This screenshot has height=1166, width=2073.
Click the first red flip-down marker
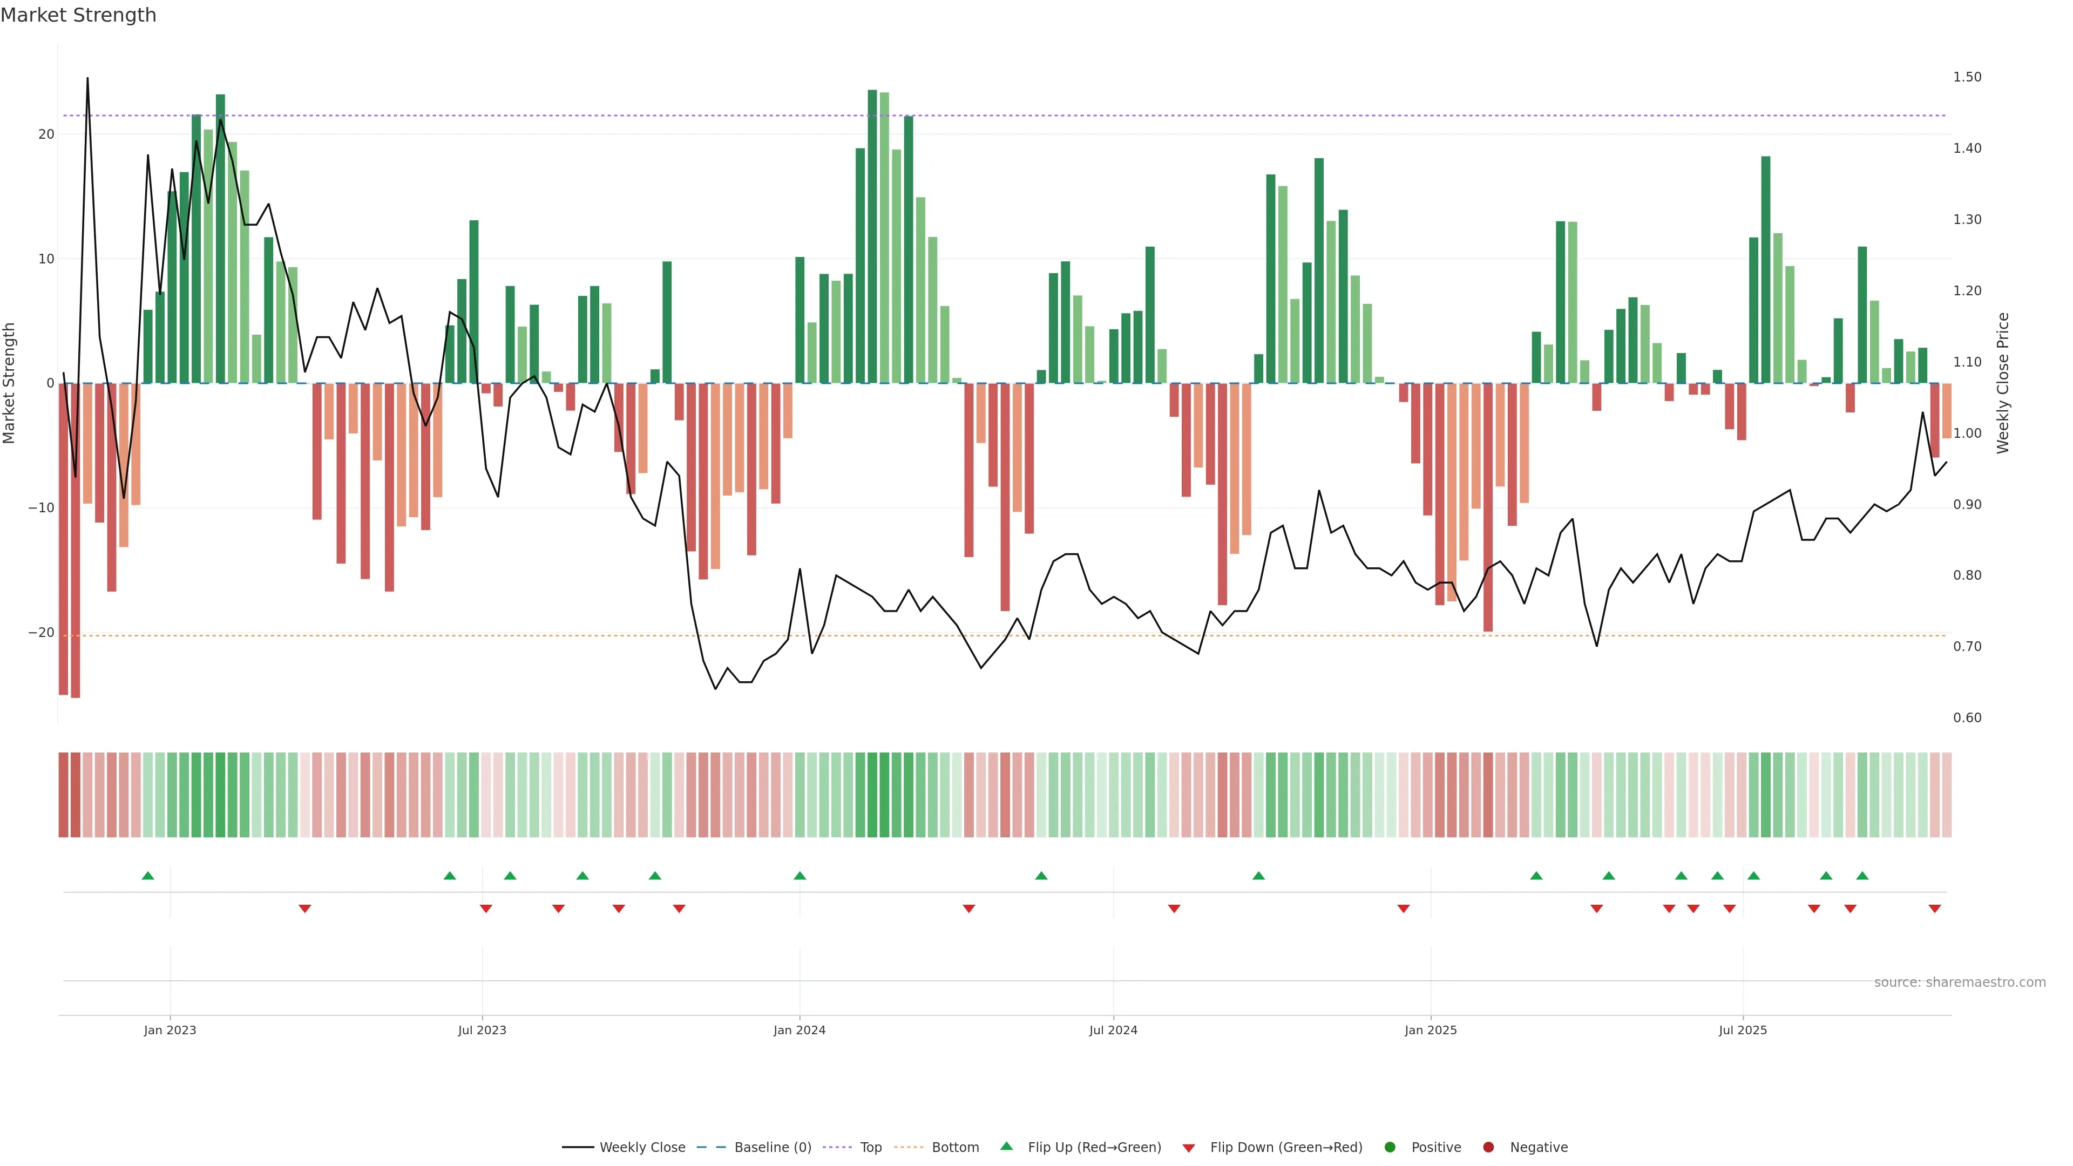pos(305,909)
